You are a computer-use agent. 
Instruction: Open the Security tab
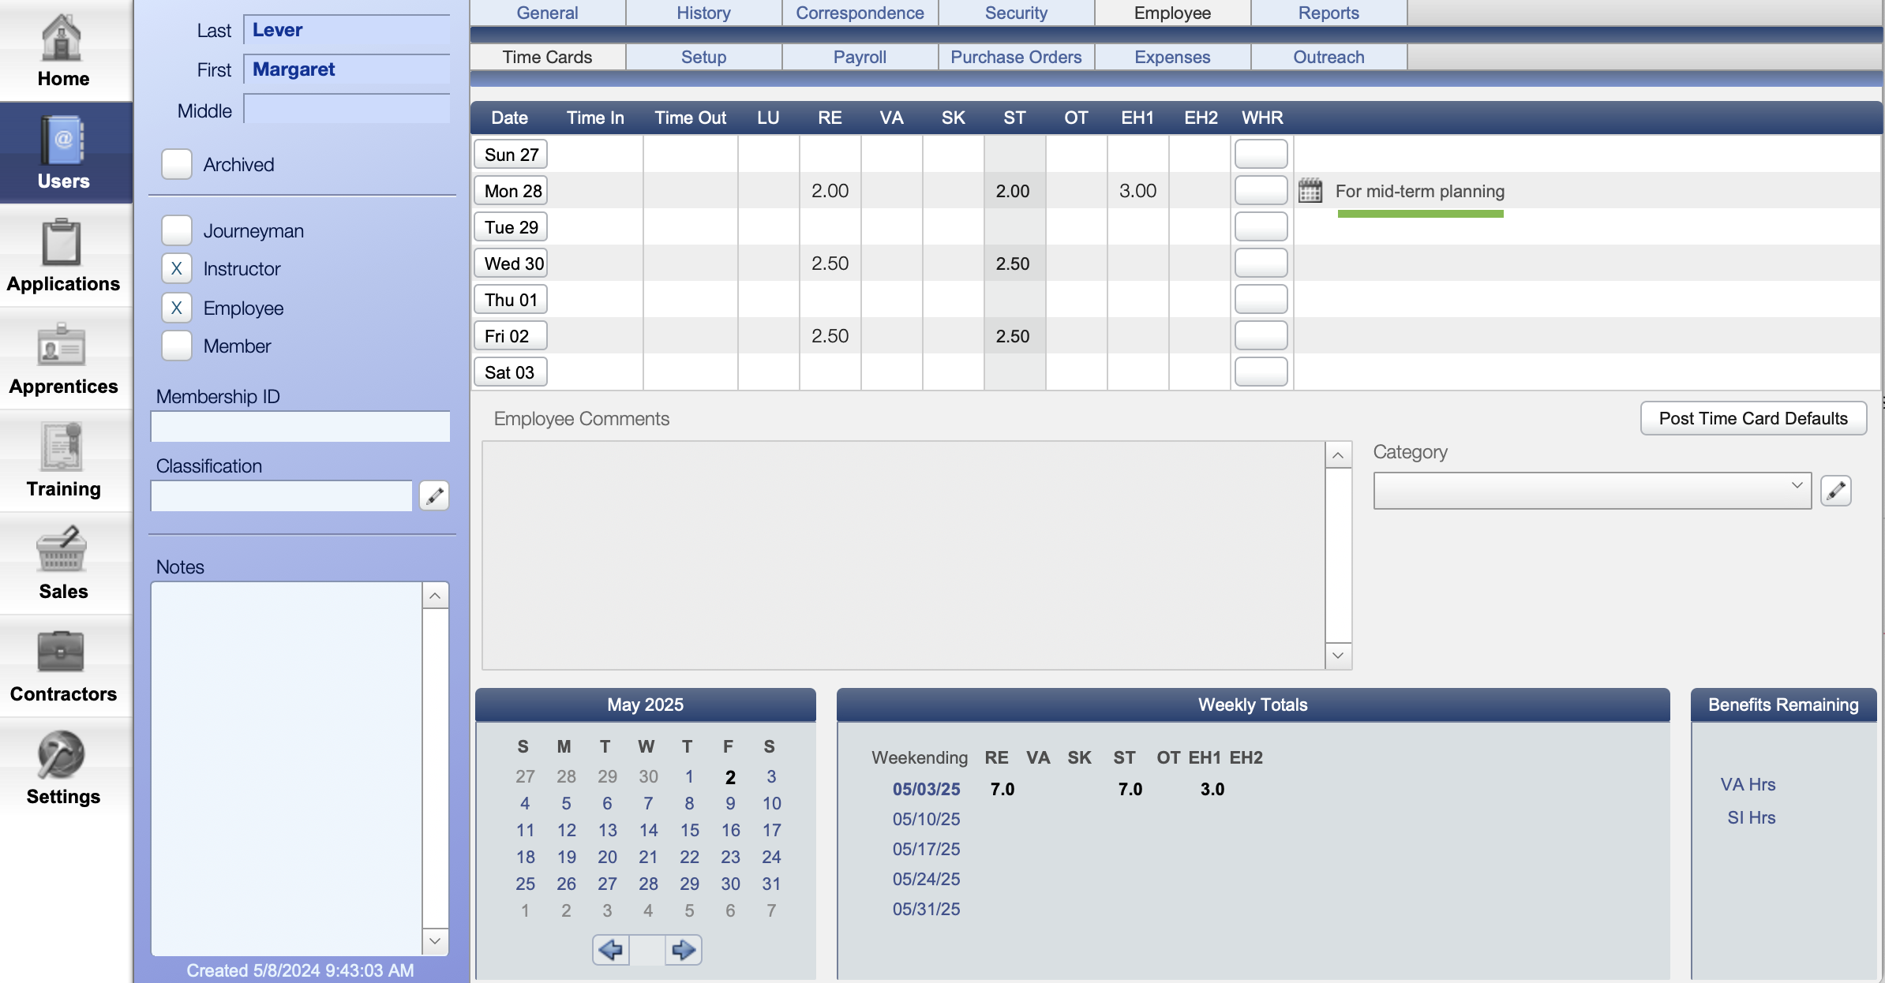tap(1017, 13)
